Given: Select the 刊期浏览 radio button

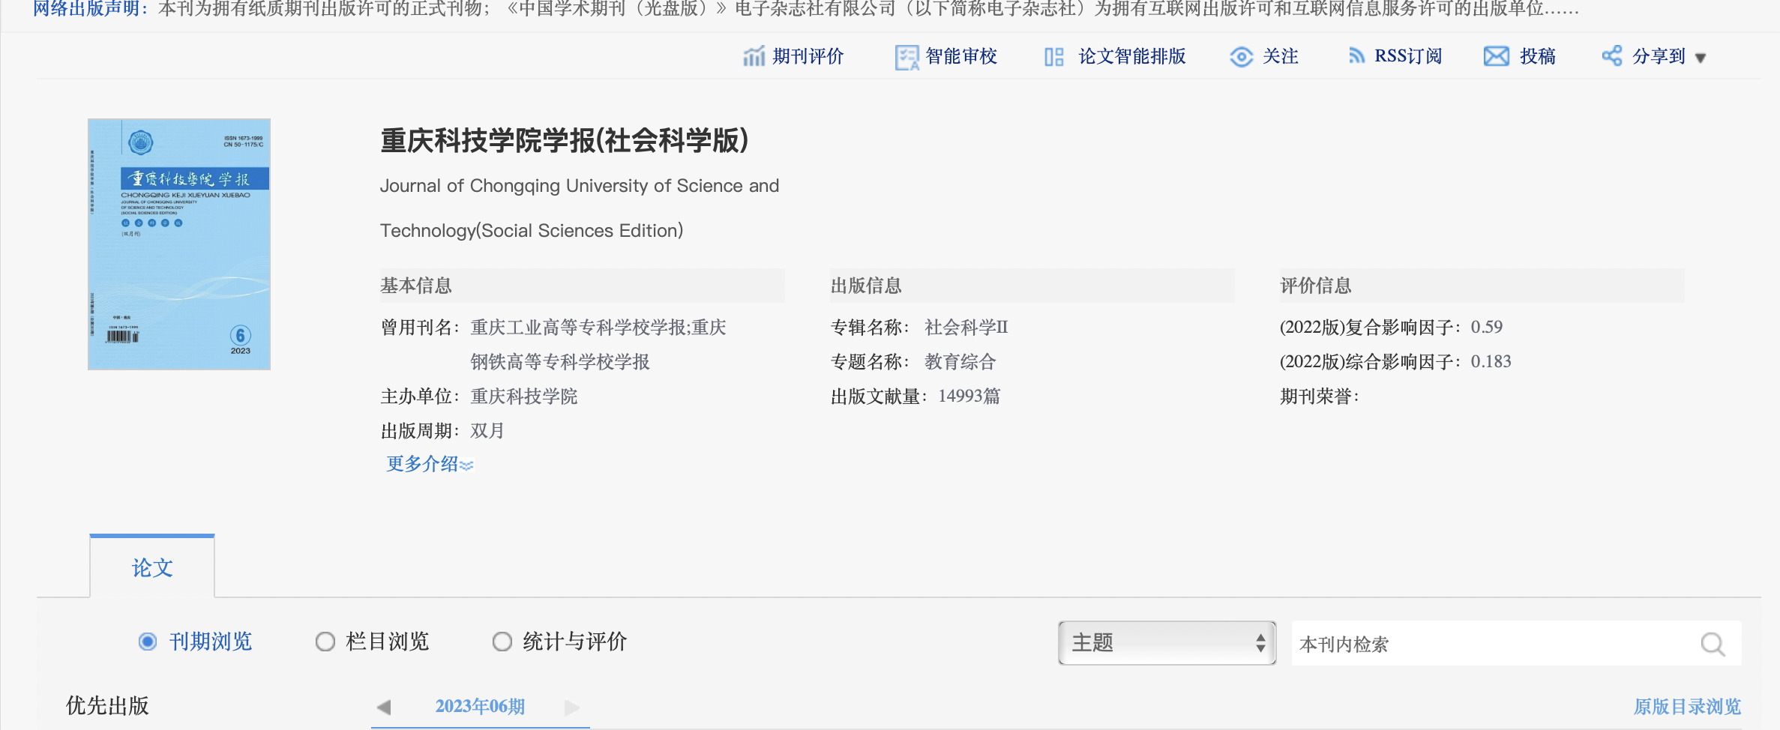Looking at the screenshot, I should point(148,642).
